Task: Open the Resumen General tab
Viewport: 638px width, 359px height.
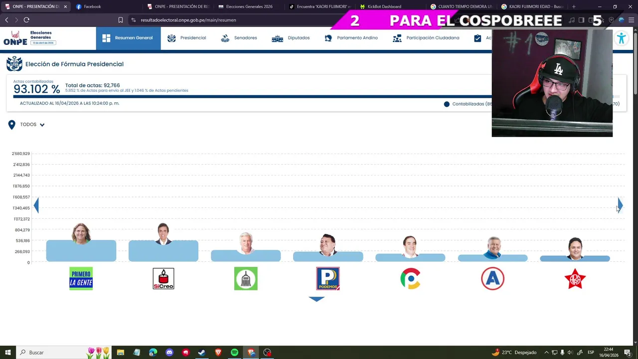Action: [128, 38]
